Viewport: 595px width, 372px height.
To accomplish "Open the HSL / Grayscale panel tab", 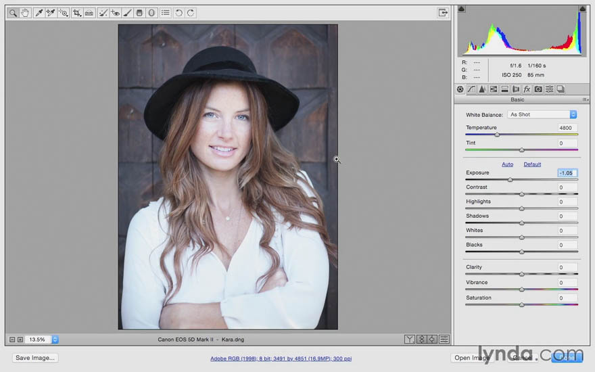I will (x=494, y=89).
